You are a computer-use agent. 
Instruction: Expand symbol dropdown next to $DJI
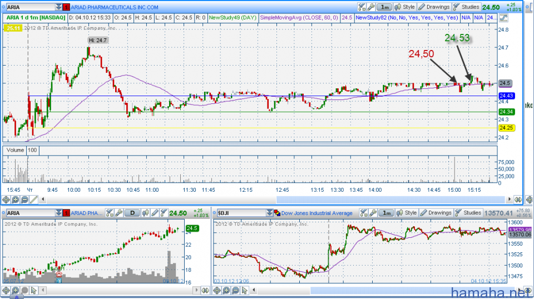tap(270, 213)
